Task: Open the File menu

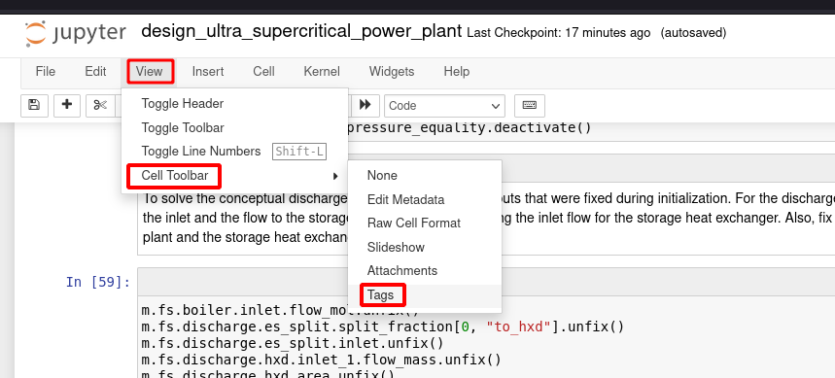Action: pyautogui.click(x=46, y=71)
